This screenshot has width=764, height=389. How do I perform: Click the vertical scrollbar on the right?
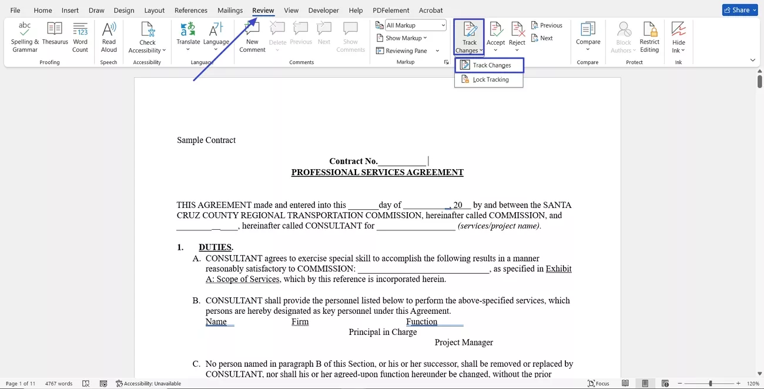click(759, 80)
